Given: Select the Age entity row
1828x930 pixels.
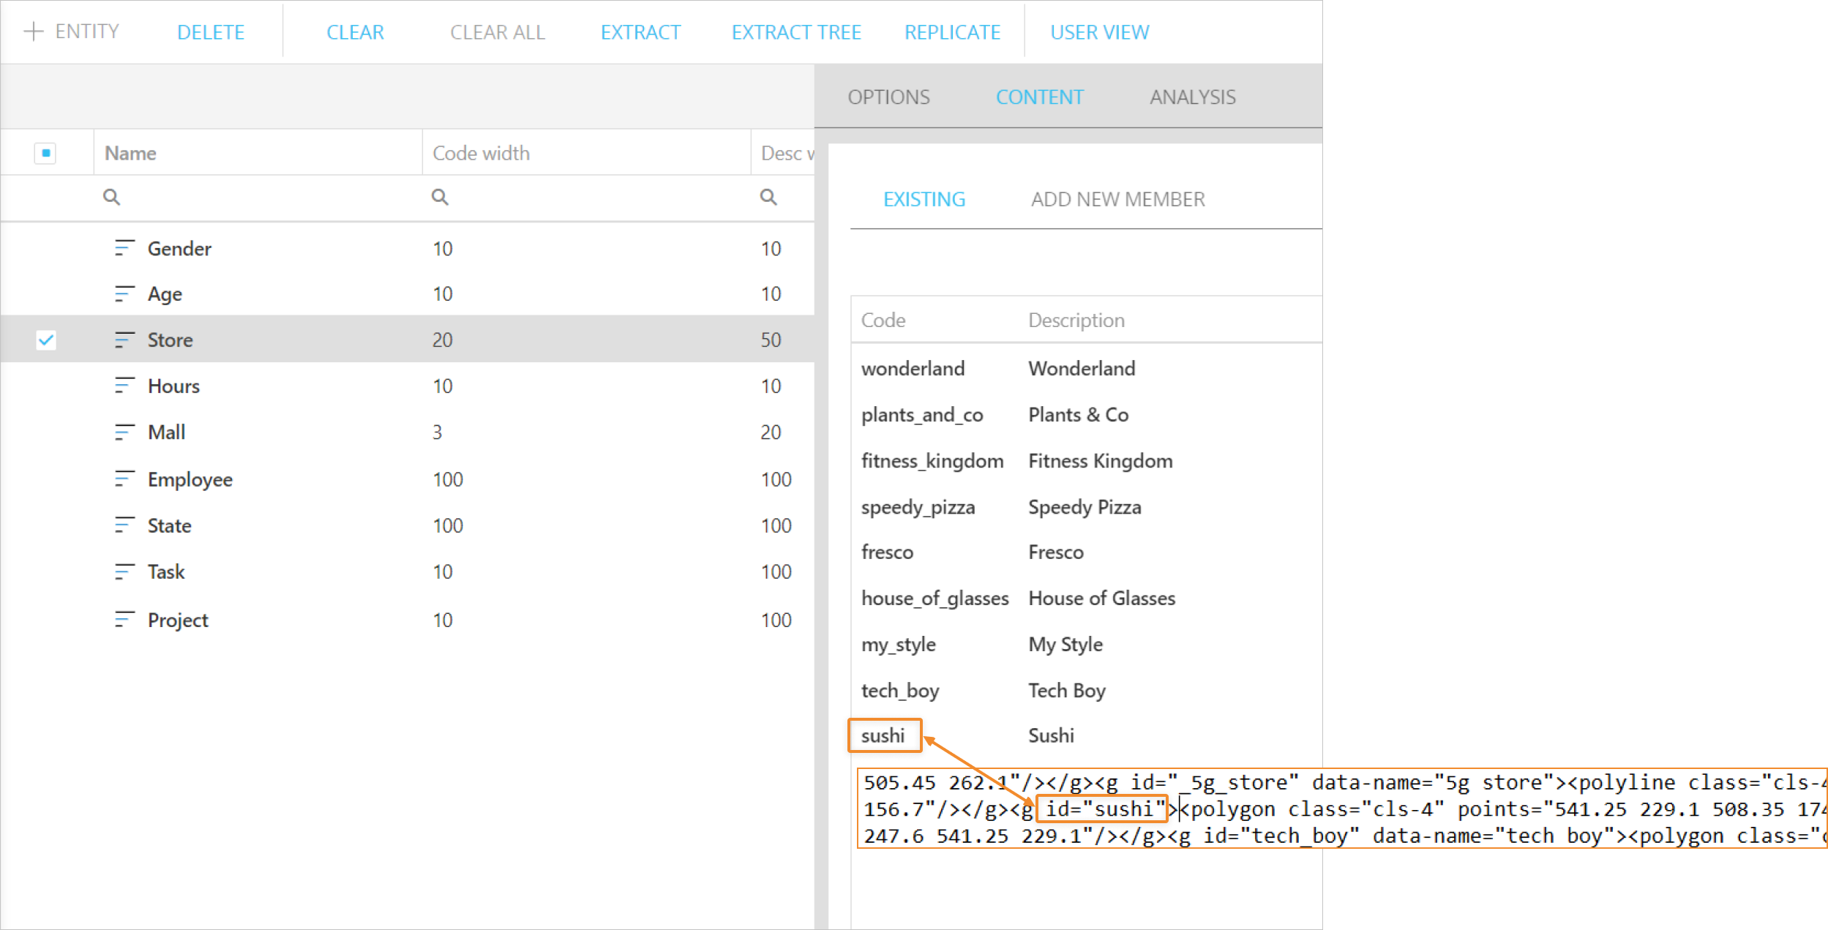Looking at the screenshot, I should (407, 293).
